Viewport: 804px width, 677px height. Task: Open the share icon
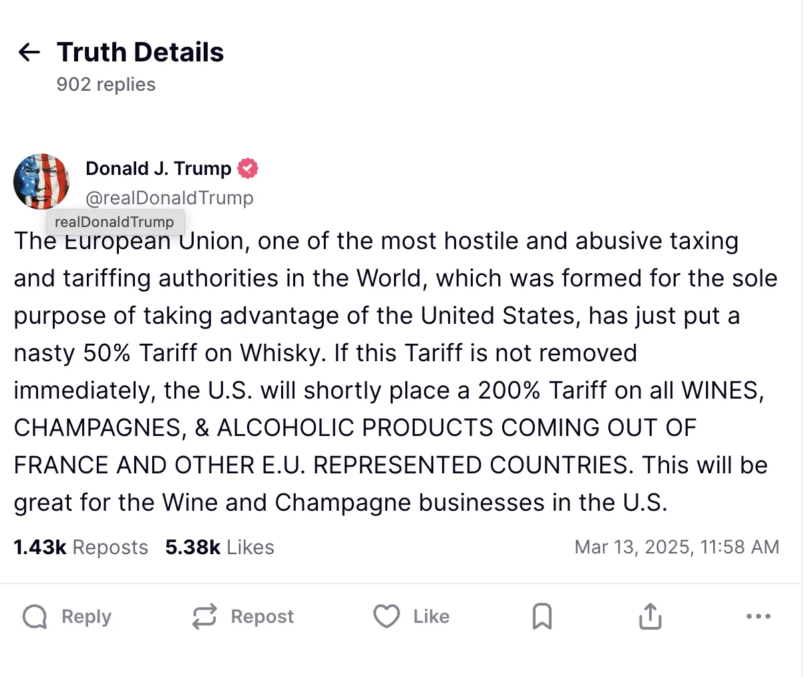point(650,617)
